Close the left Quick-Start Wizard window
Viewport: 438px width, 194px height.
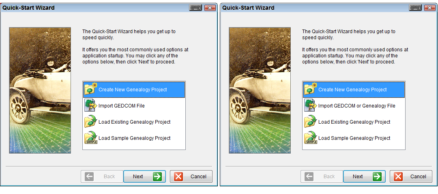(210, 8)
